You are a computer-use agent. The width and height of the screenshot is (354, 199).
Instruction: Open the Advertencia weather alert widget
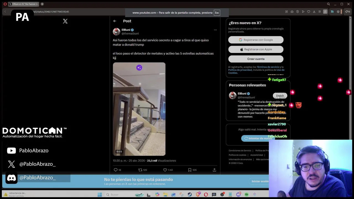[15, 195]
